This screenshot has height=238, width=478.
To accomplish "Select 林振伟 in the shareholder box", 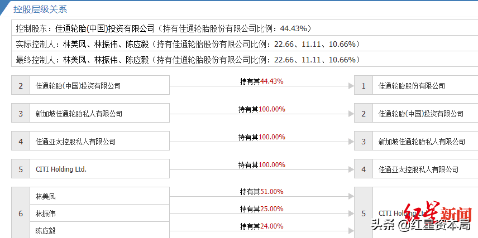I will click(x=46, y=213).
